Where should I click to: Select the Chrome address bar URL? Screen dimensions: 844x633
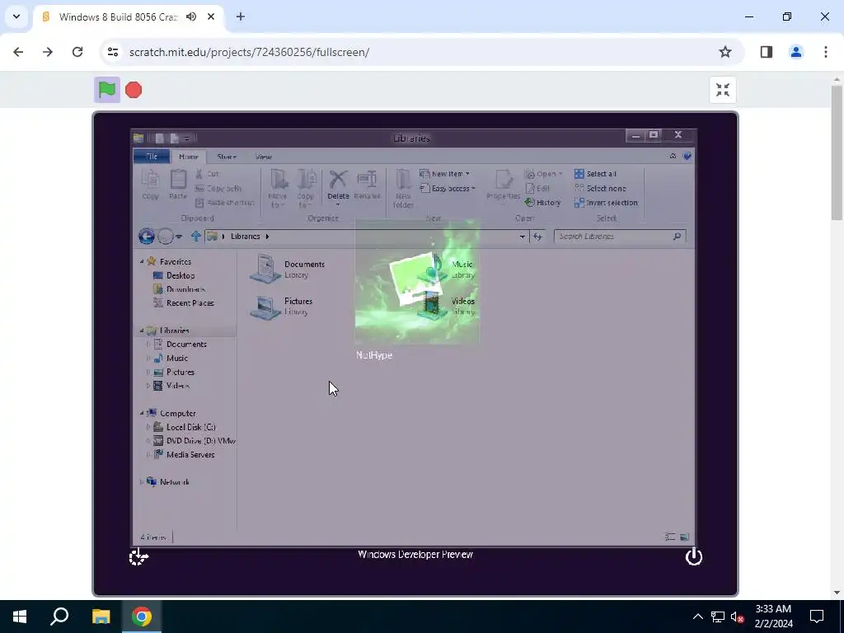pos(249,52)
